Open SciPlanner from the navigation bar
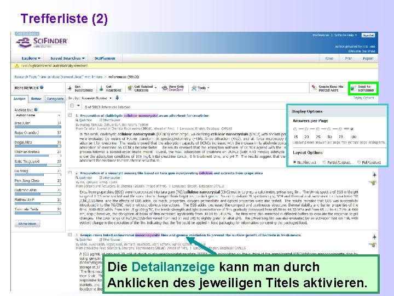This screenshot has width=394, height=296. [x=105, y=58]
